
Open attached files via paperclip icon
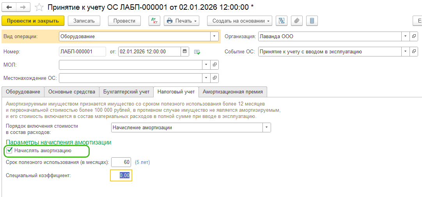point(297,21)
